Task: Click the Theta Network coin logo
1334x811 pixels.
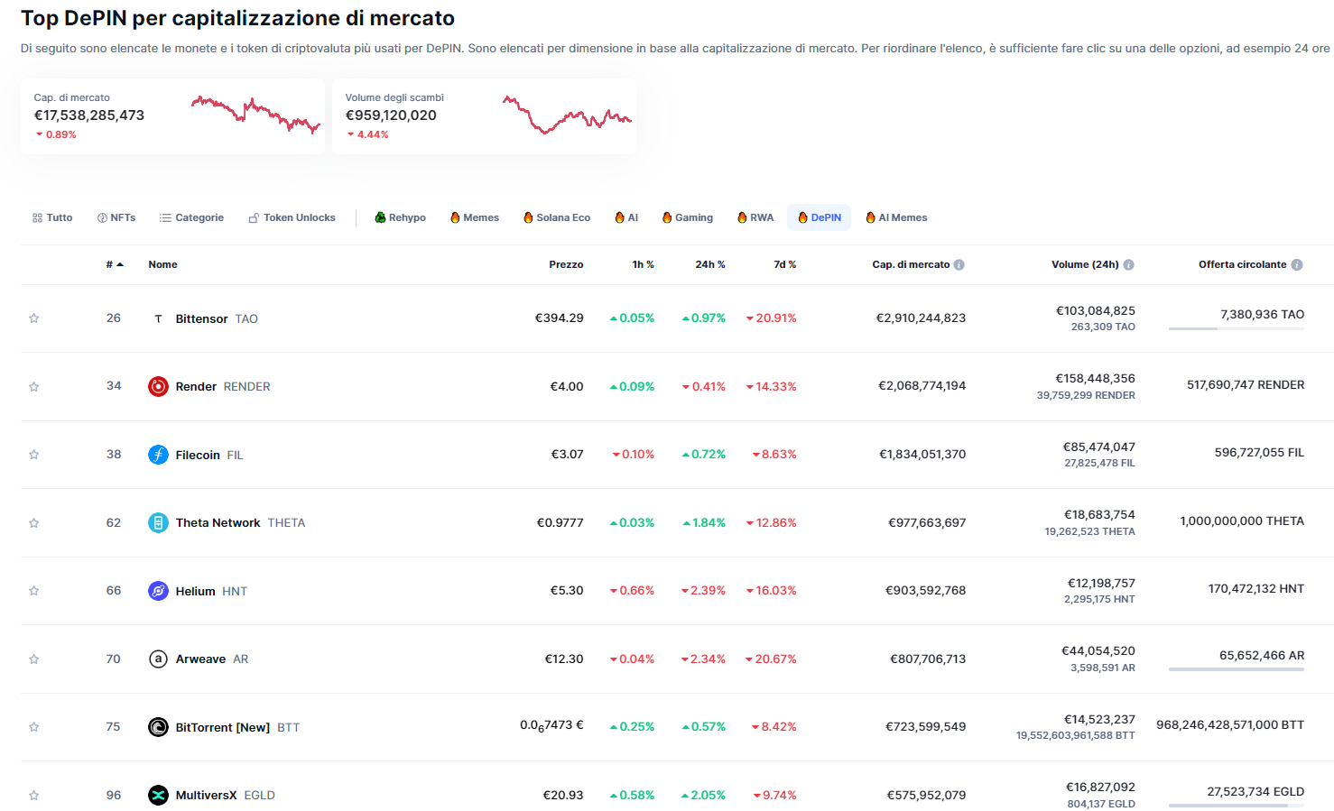Action: [158, 523]
